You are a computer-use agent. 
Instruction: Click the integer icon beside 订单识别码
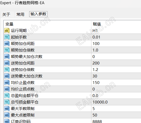[x=7, y=121]
